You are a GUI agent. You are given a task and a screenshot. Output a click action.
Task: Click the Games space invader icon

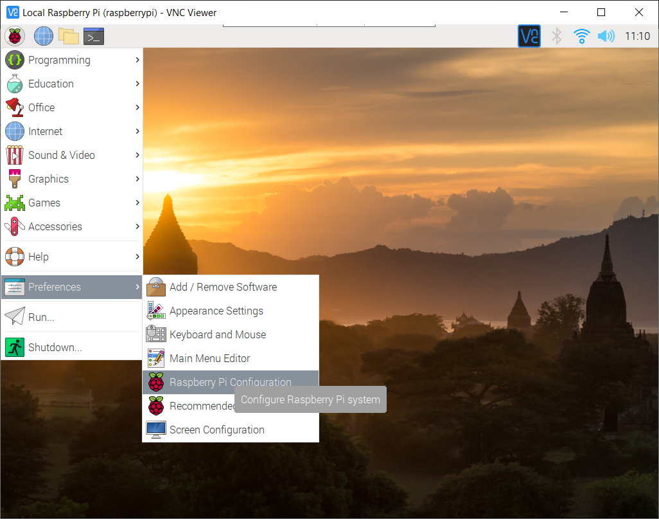coord(15,203)
